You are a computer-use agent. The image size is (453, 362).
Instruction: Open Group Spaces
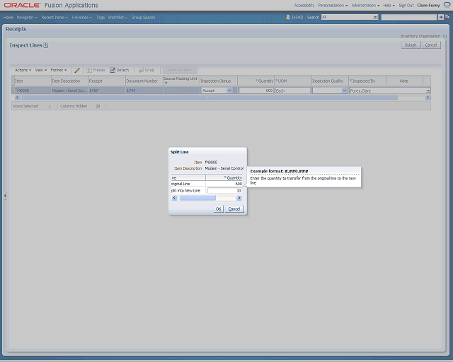point(143,17)
